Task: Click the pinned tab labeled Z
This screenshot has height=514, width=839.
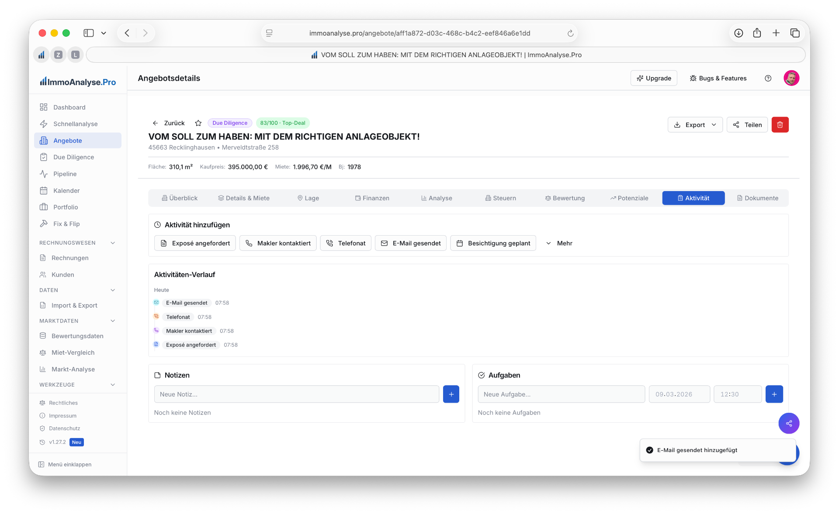Action: click(x=58, y=55)
